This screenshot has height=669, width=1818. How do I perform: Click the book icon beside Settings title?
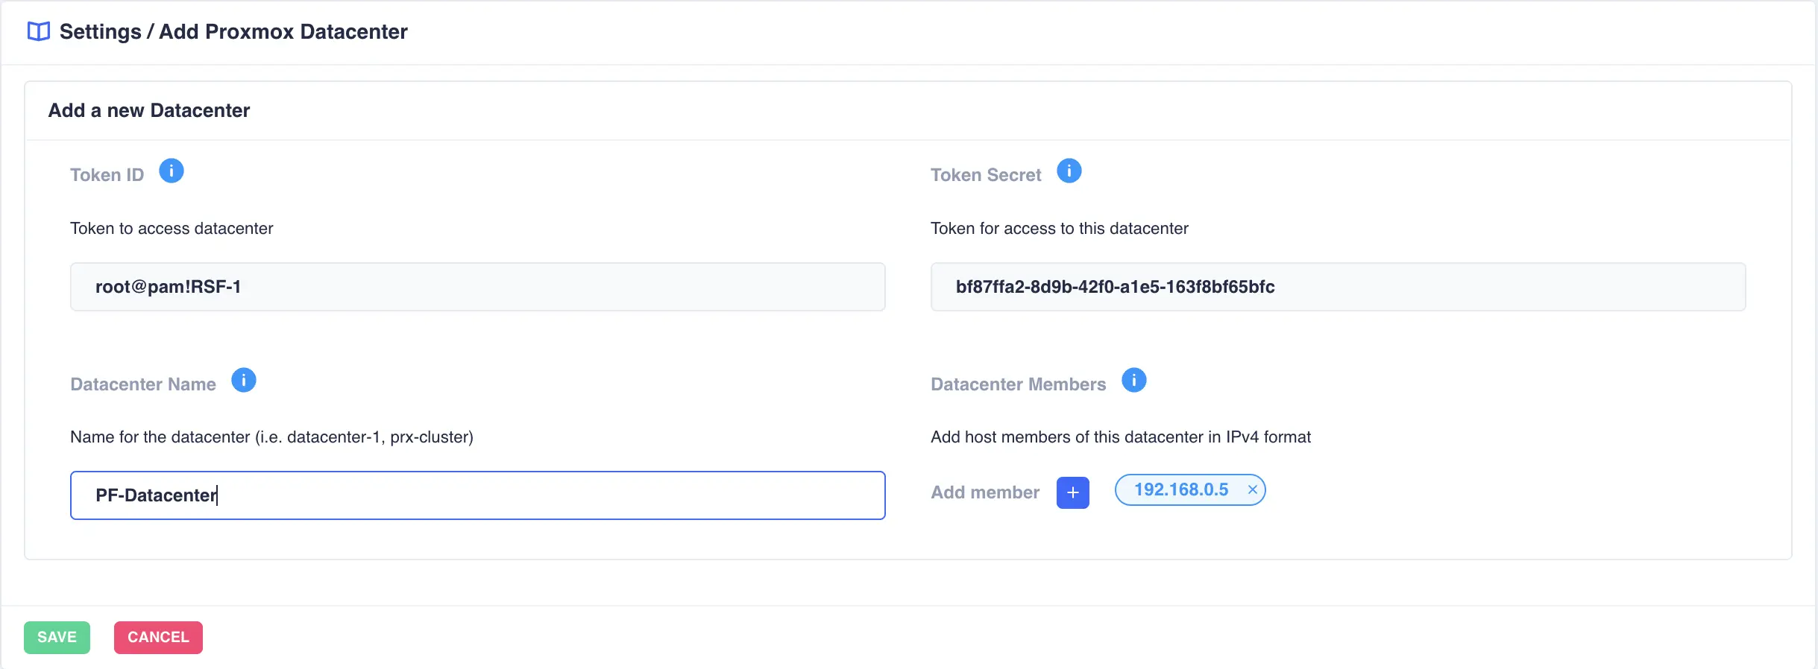[39, 31]
